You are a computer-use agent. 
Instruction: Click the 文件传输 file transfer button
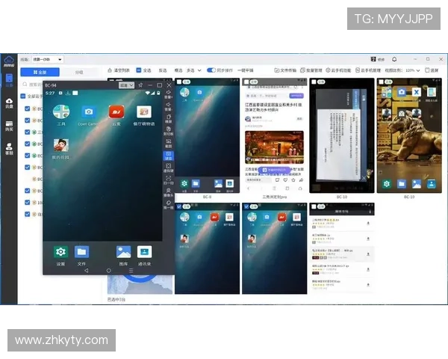(x=285, y=70)
